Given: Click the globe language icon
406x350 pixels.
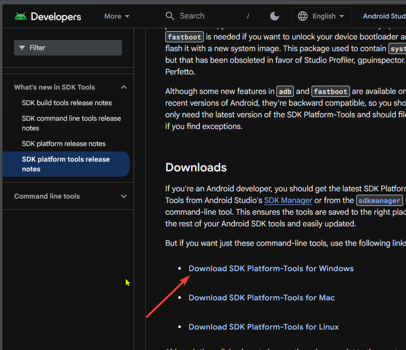Looking at the screenshot, I should click(x=303, y=16).
